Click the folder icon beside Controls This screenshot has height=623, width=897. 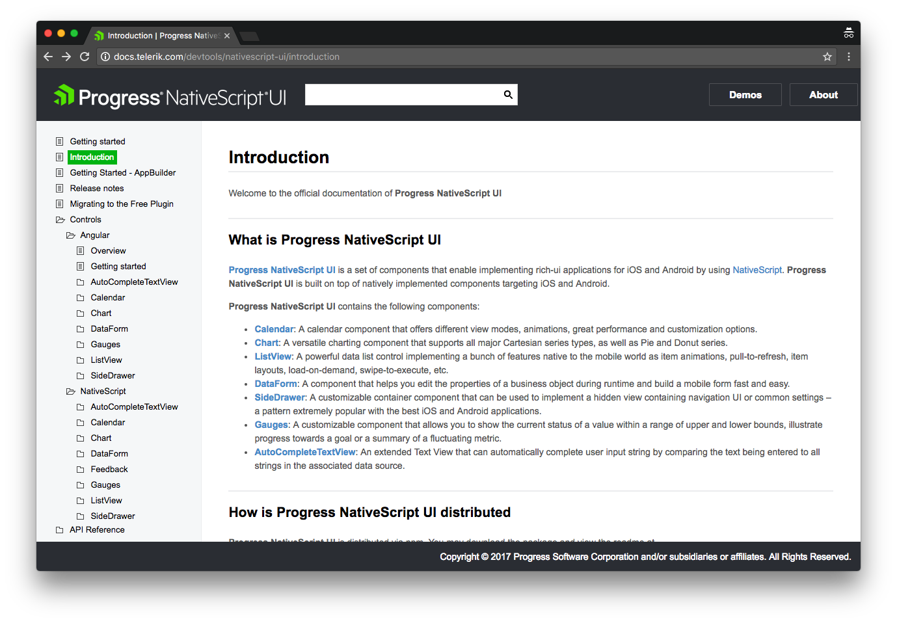tap(59, 219)
